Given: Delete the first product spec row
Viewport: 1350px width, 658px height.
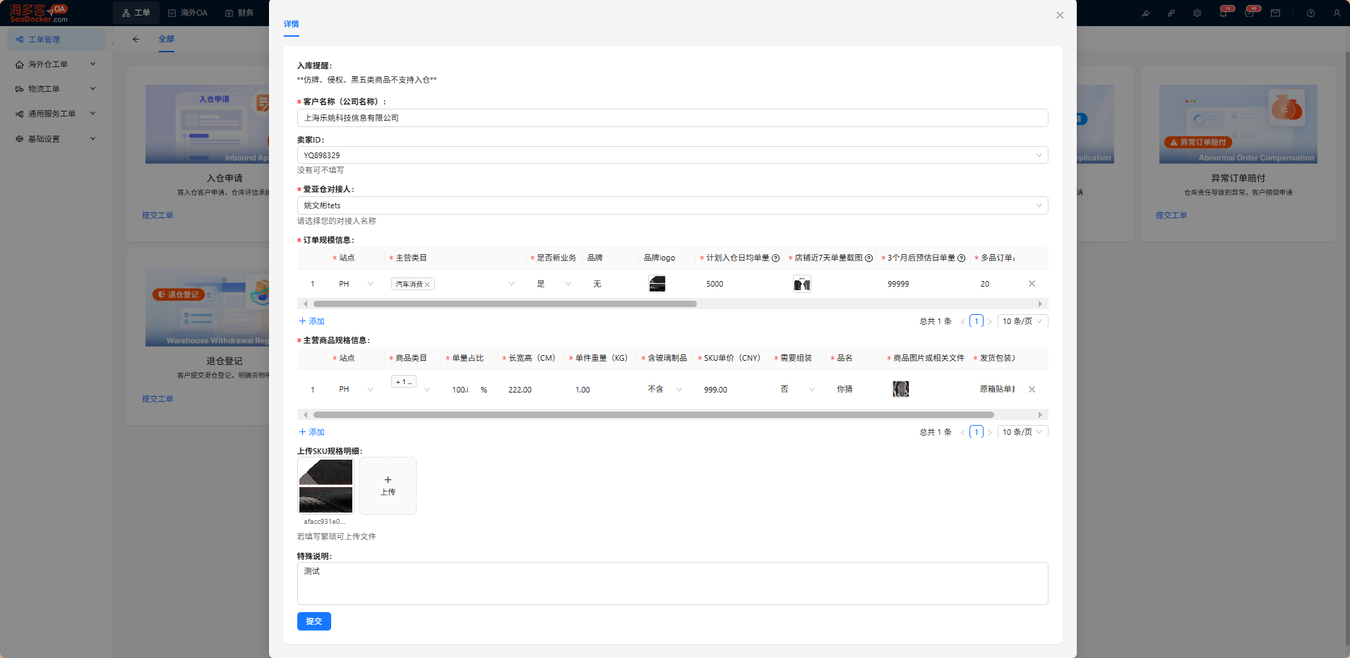Looking at the screenshot, I should click(x=1032, y=390).
